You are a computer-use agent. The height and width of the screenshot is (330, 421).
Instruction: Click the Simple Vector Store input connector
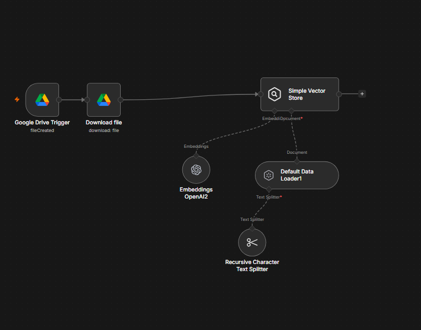(x=260, y=94)
